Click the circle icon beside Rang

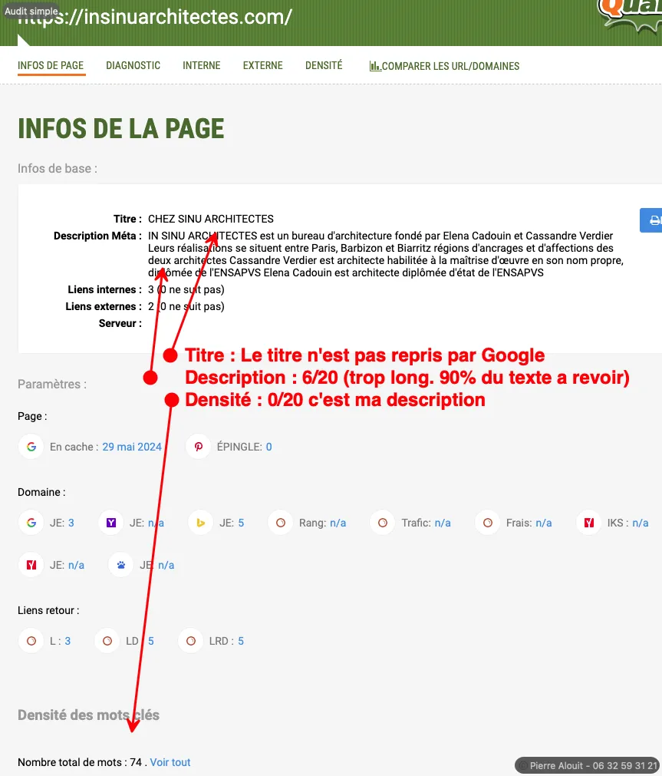(x=281, y=523)
